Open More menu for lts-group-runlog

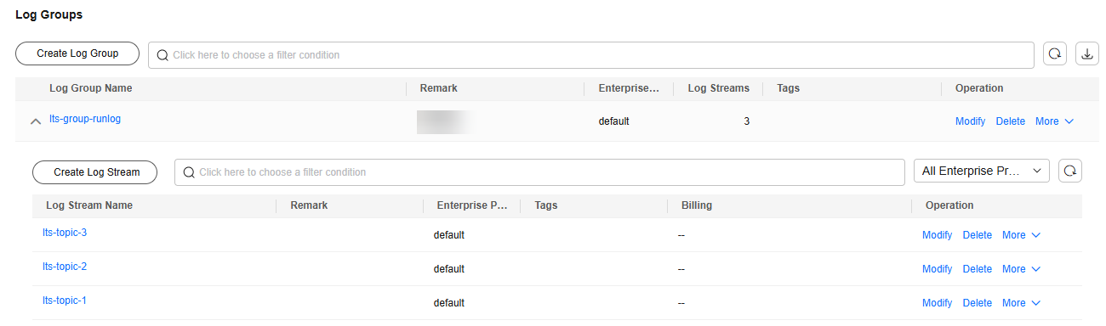click(x=1054, y=121)
